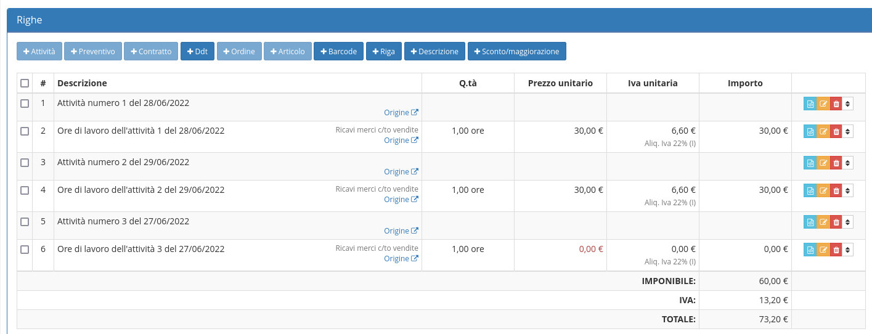Click the blue file icon on row 5
Image resolution: width=872 pixels, height=334 pixels.
(x=810, y=222)
